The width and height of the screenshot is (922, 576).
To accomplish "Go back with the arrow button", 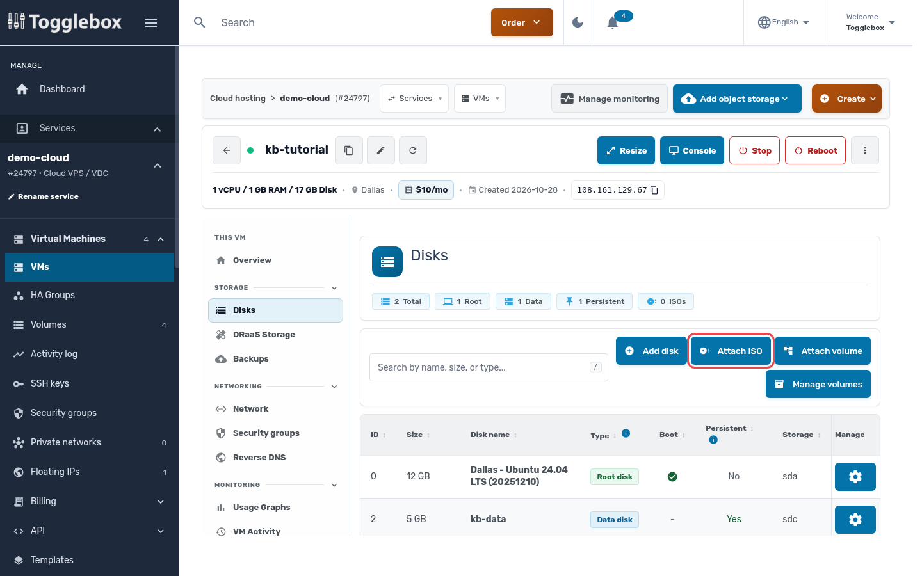I will click(227, 150).
